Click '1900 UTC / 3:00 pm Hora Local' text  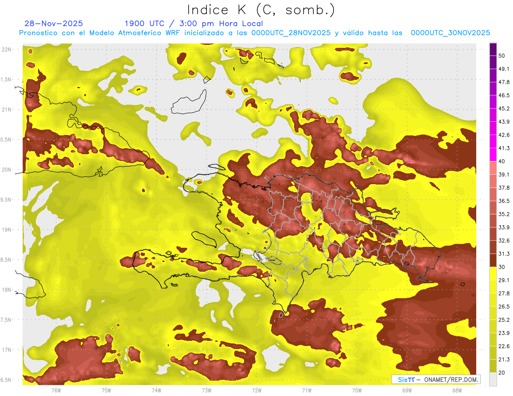194,23
